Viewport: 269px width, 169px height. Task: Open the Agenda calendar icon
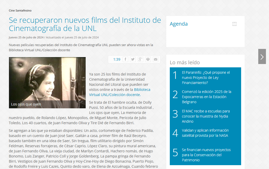(234, 24)
